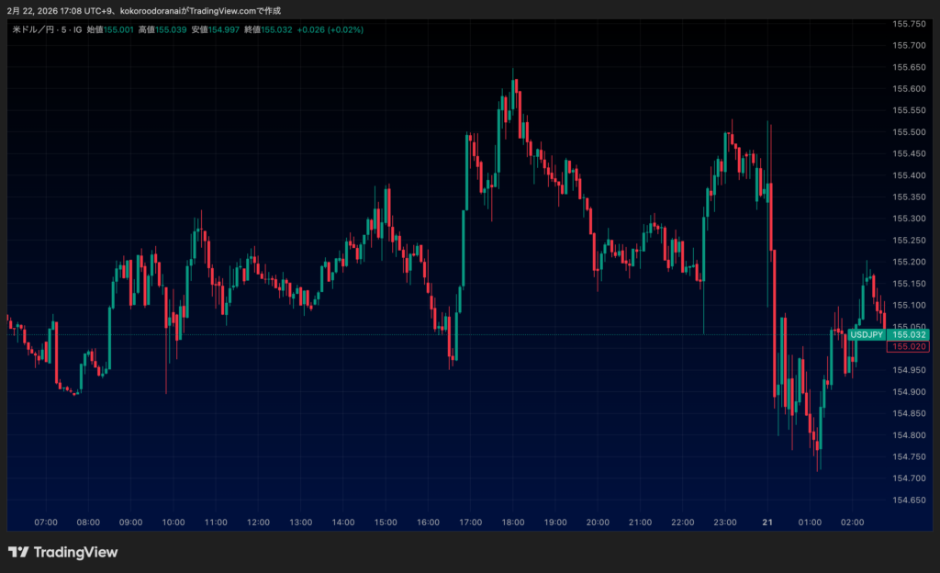Click the 155.700 level on price scale
940x573 pixels.
[909, 45]
